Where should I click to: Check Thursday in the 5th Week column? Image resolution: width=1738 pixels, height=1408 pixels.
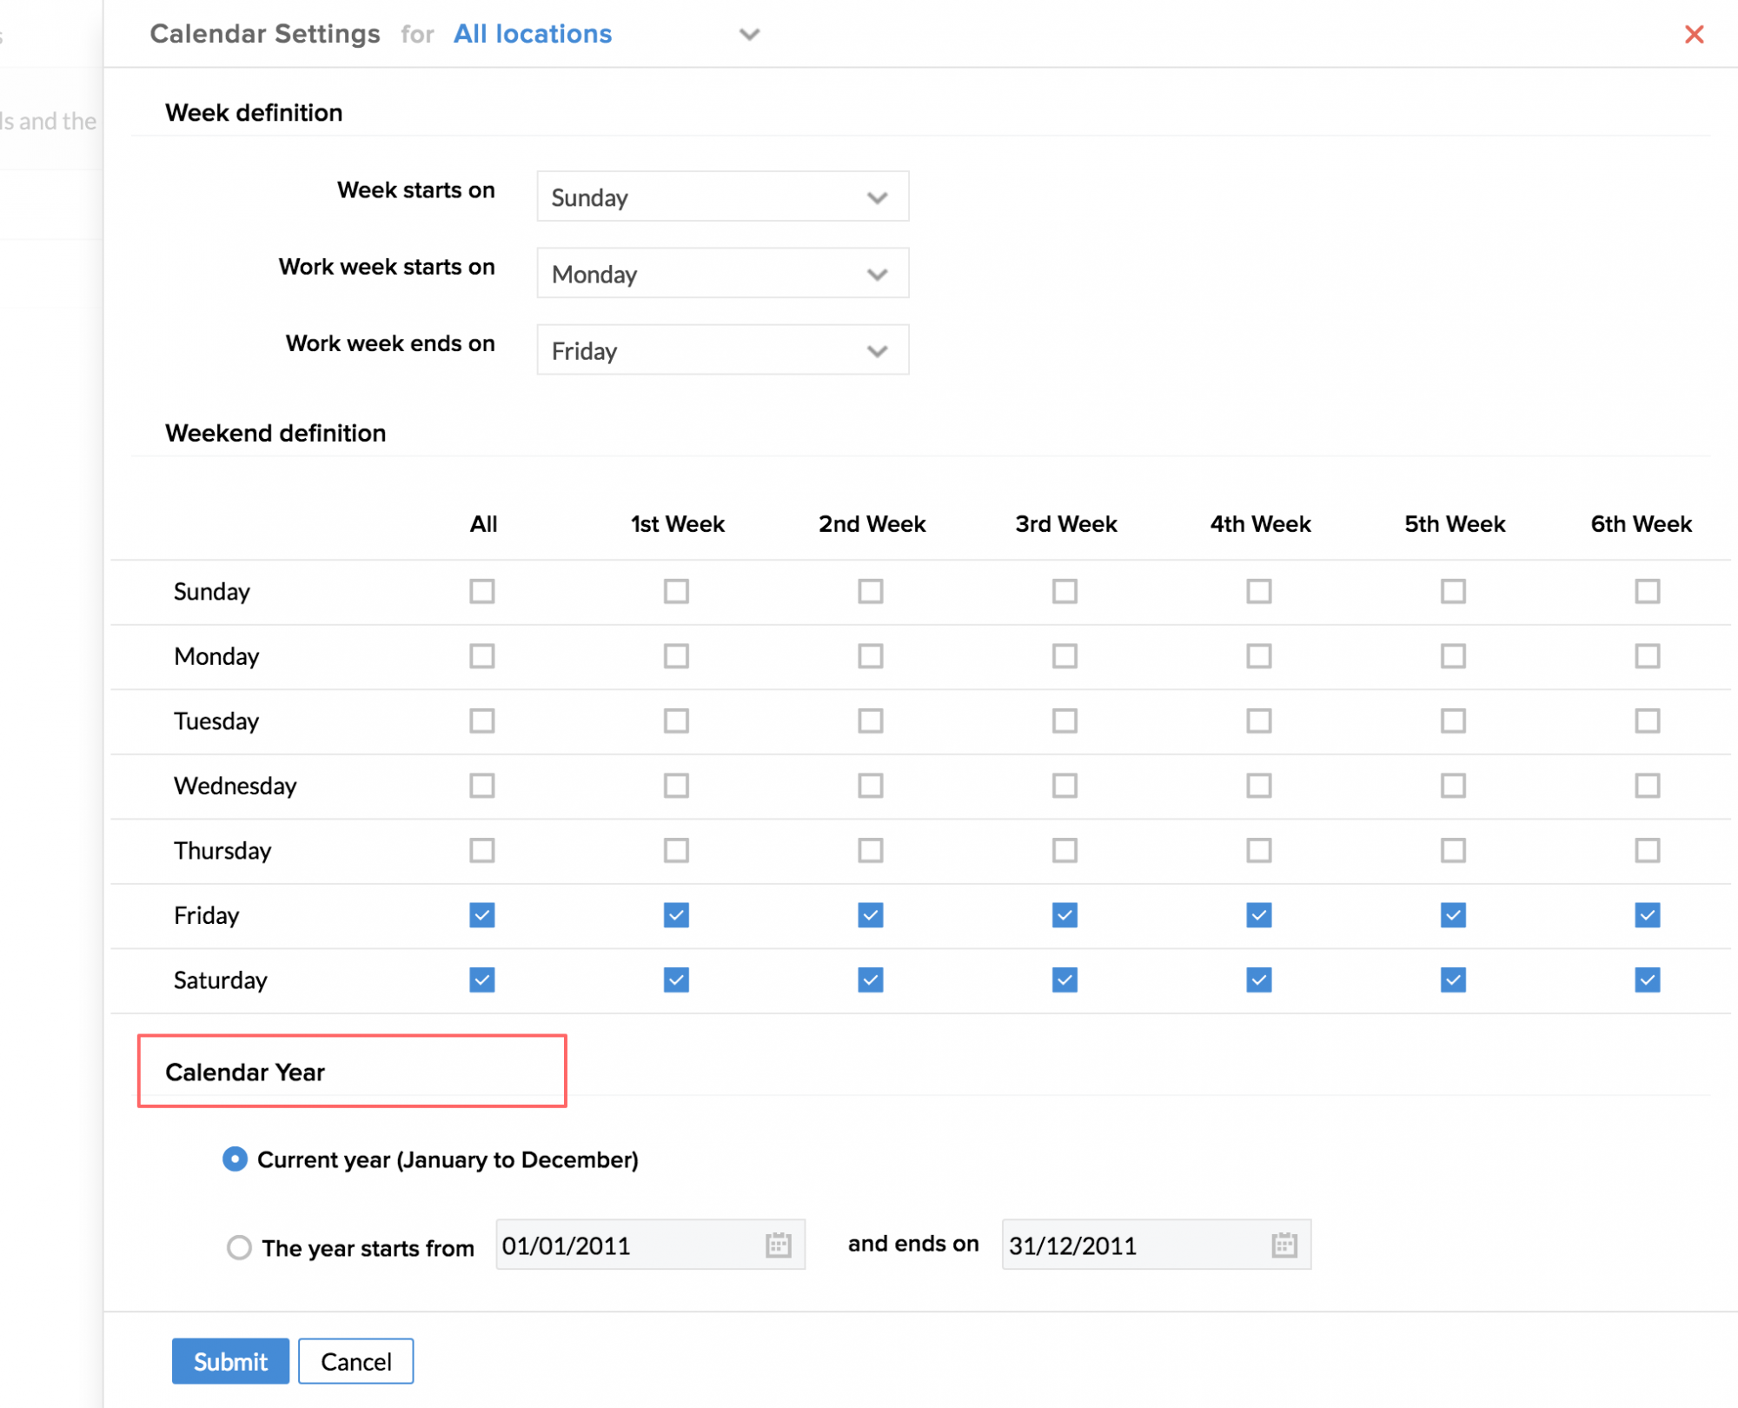click(1453, 849)
